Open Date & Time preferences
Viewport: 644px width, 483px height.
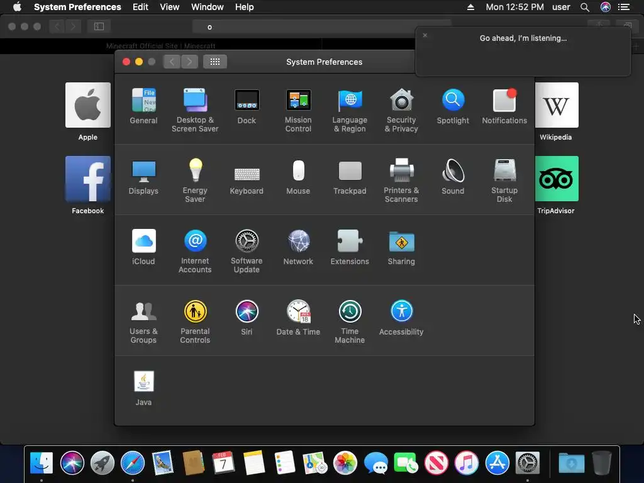298,318
